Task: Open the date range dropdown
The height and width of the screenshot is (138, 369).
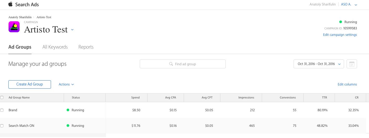Action: click(319, 64)
